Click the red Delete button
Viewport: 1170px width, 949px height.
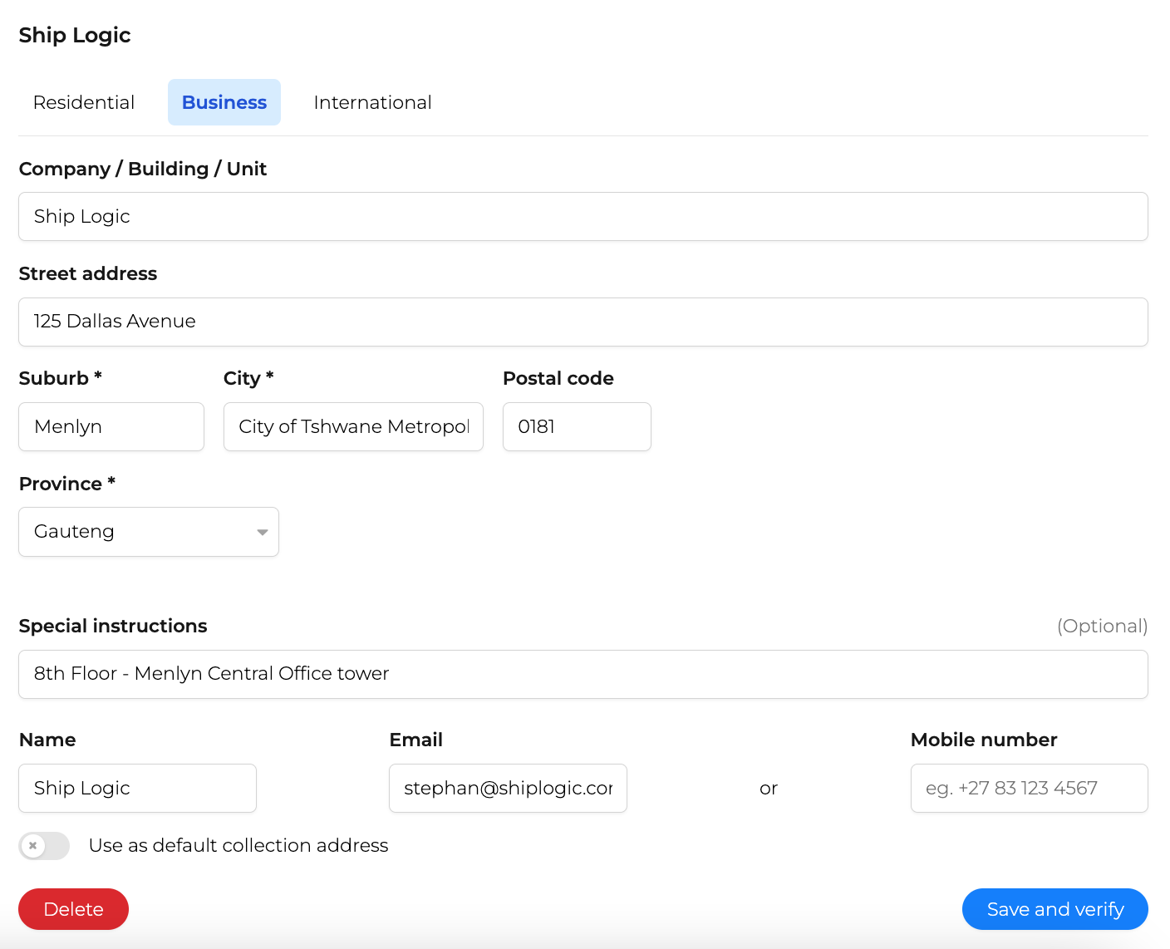click(73, 909)
